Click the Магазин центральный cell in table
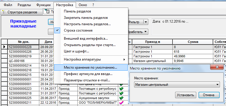226x106 pixels. click(x=152, y=61)
